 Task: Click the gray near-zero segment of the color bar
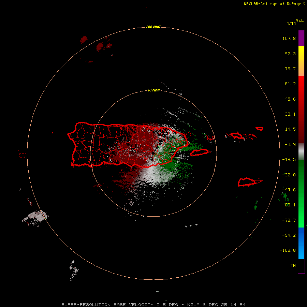(x=301, y=152)
